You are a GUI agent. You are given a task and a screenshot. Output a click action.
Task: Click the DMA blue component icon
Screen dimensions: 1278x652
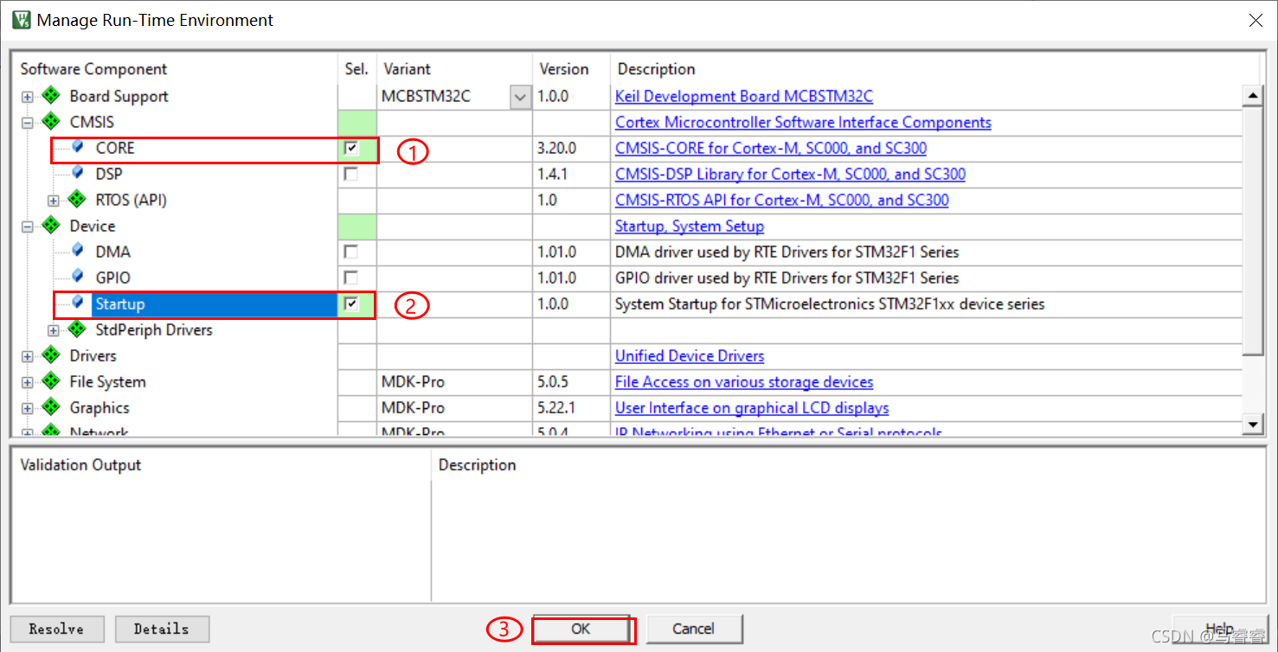click(78, 252)
